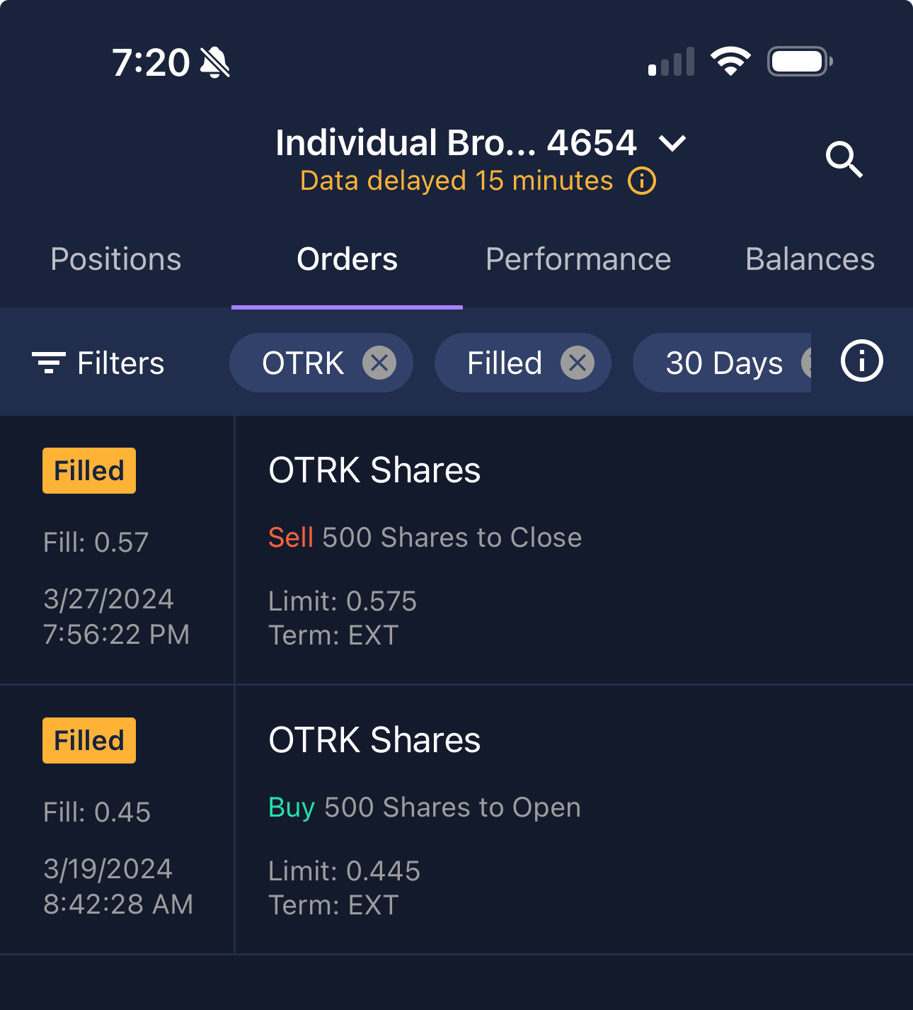913x1010 pixels.
Task: Open the Individual Brokerage 4654 account menu
Action: coord(456,143)
